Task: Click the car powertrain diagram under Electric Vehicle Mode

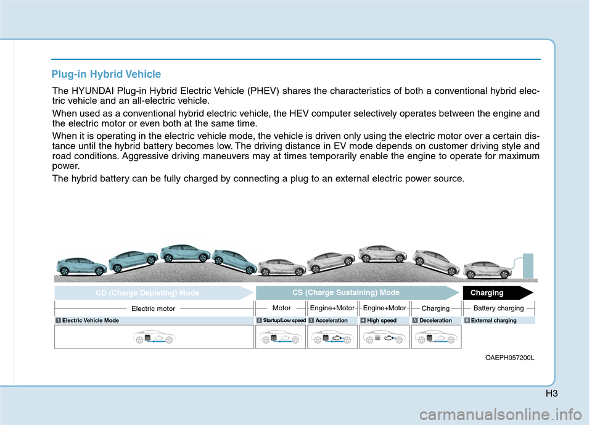Action: click(x=154, y=337)
